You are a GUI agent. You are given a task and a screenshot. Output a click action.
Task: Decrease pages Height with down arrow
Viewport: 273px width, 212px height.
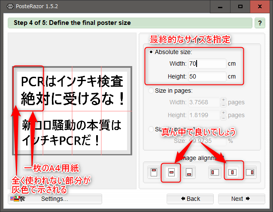[223, 117]
